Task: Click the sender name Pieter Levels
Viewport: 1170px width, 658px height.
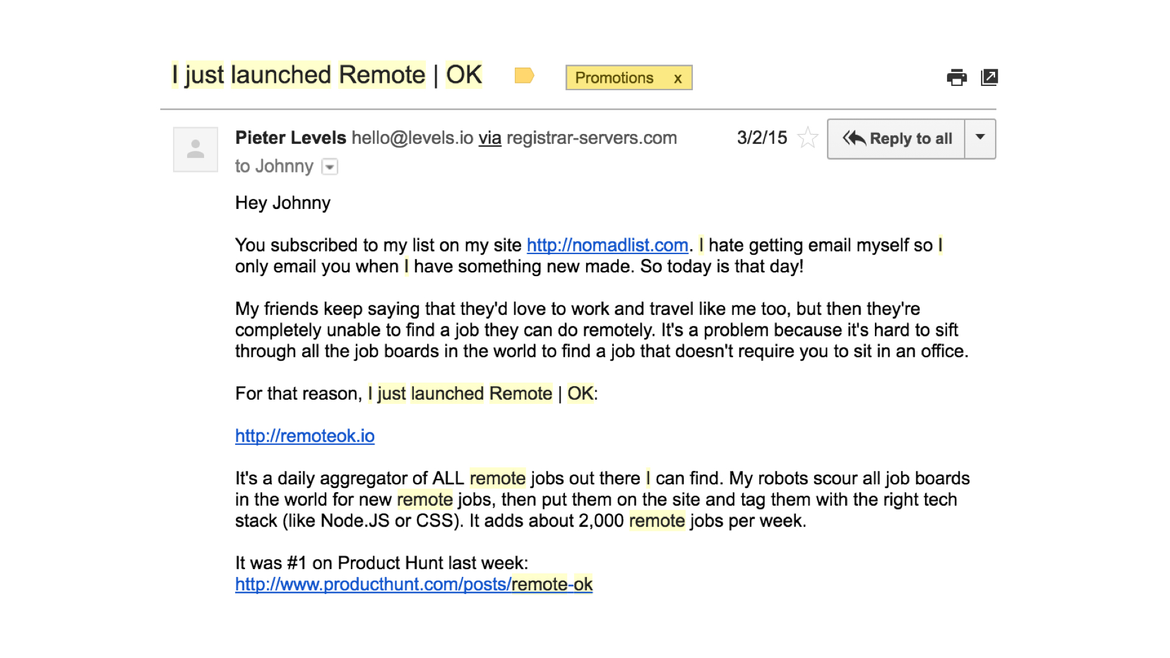Action: click(291, 138)
